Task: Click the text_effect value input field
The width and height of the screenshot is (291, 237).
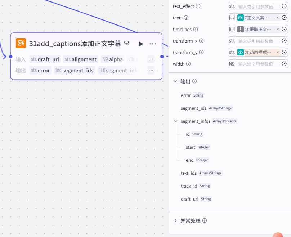Action: tap(258, 6)
